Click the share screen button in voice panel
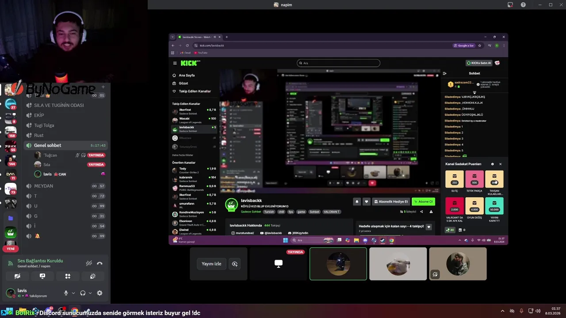This screenshot has height=318, width=566. [x=42, y=276]
